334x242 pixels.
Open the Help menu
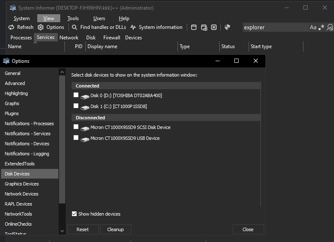pyautogui.click(x=124, y=18)
